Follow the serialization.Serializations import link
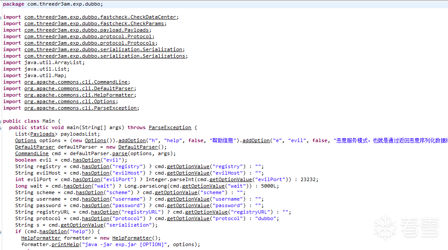Screen dimensions: 448x250 coord(105,56)
